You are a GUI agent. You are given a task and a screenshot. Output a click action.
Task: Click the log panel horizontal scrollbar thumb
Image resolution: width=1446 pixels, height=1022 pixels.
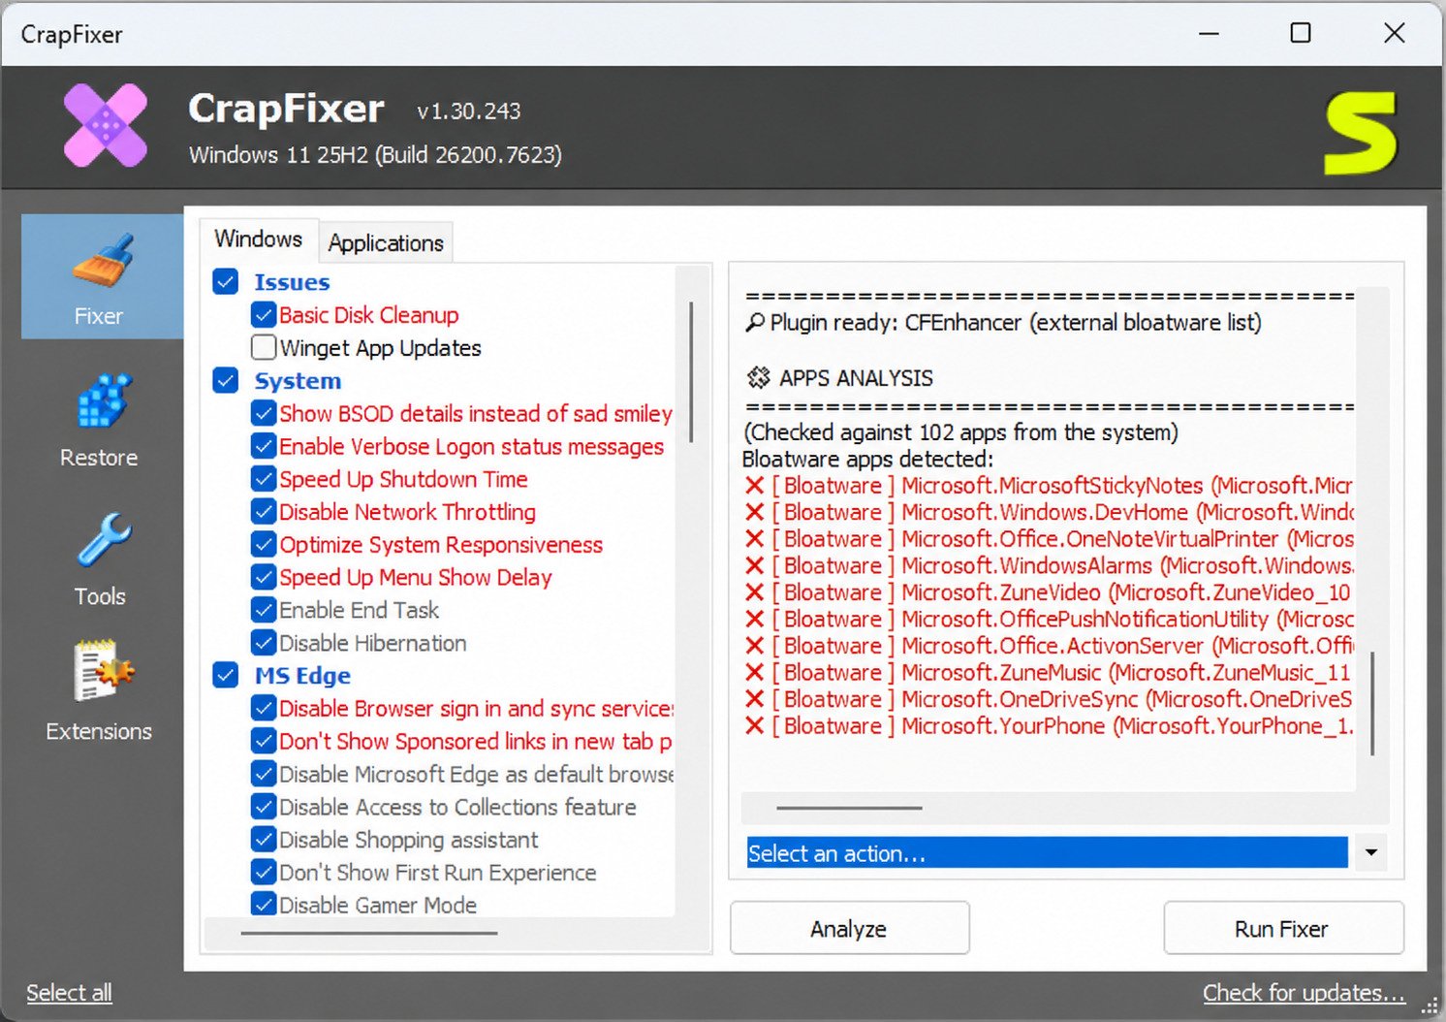click(849, 807)
